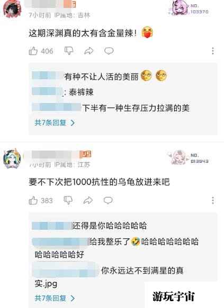Open reply 下半有一种生存压力拉满的美
This screenshot has width=224, height=308.
point(136,108)
